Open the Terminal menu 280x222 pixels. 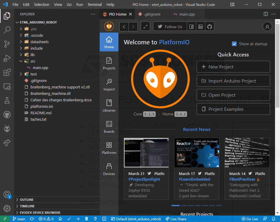(x=95, y=4)
